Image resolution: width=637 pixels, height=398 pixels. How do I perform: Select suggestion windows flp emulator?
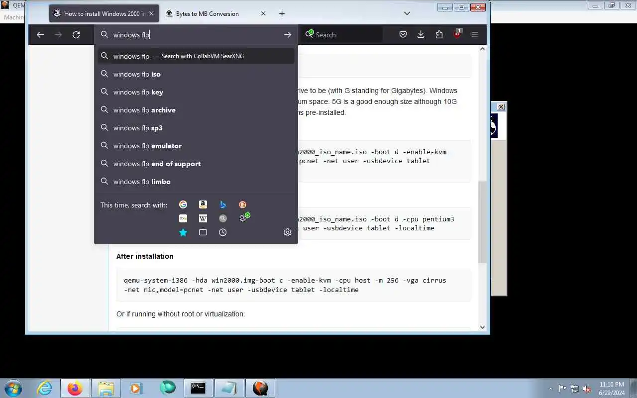coord(196,146)
